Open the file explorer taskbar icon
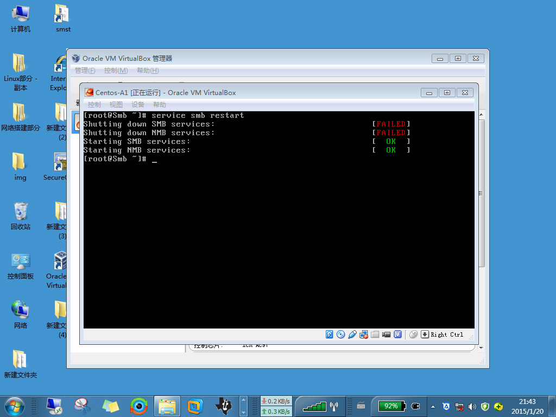Image resolution: width=556 pixels, height=417 pixels. 167,406
